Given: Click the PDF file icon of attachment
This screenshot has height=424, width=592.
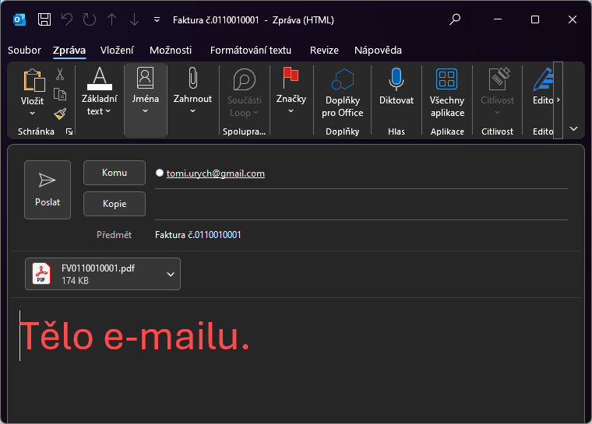Looking at the screenshot, I should click(x=41, y=274).
